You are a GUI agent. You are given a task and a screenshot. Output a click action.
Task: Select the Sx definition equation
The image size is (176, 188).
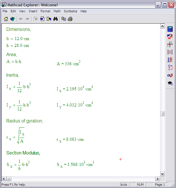tap(18, 165)
